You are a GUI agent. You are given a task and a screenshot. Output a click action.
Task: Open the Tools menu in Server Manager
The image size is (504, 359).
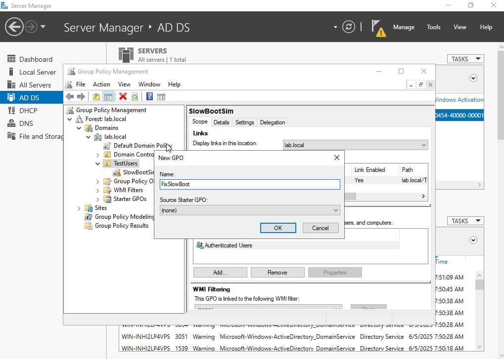(x=433, y=27)
